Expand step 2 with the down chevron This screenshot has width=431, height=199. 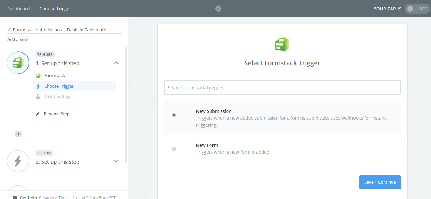pyautogui.click(x=116, y=161)
